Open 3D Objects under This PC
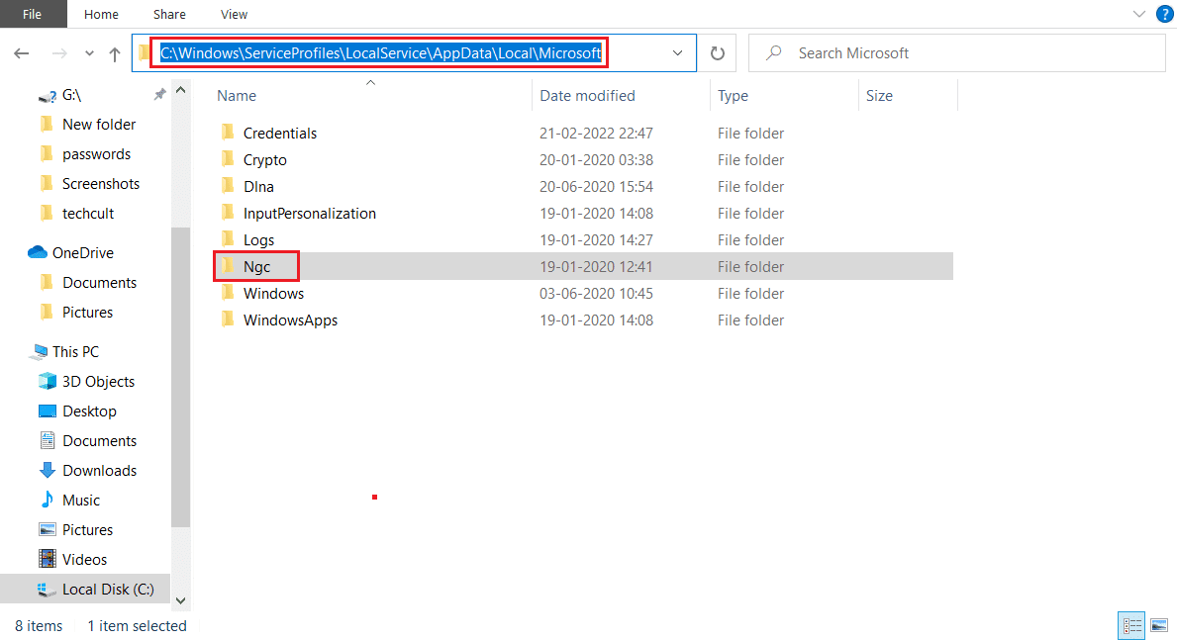 tap(98, 382)
